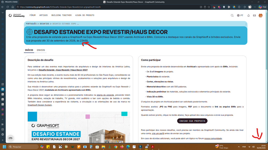Open the Graphisoft Design System link
The image size is (268, 150).
click(40, 105)
